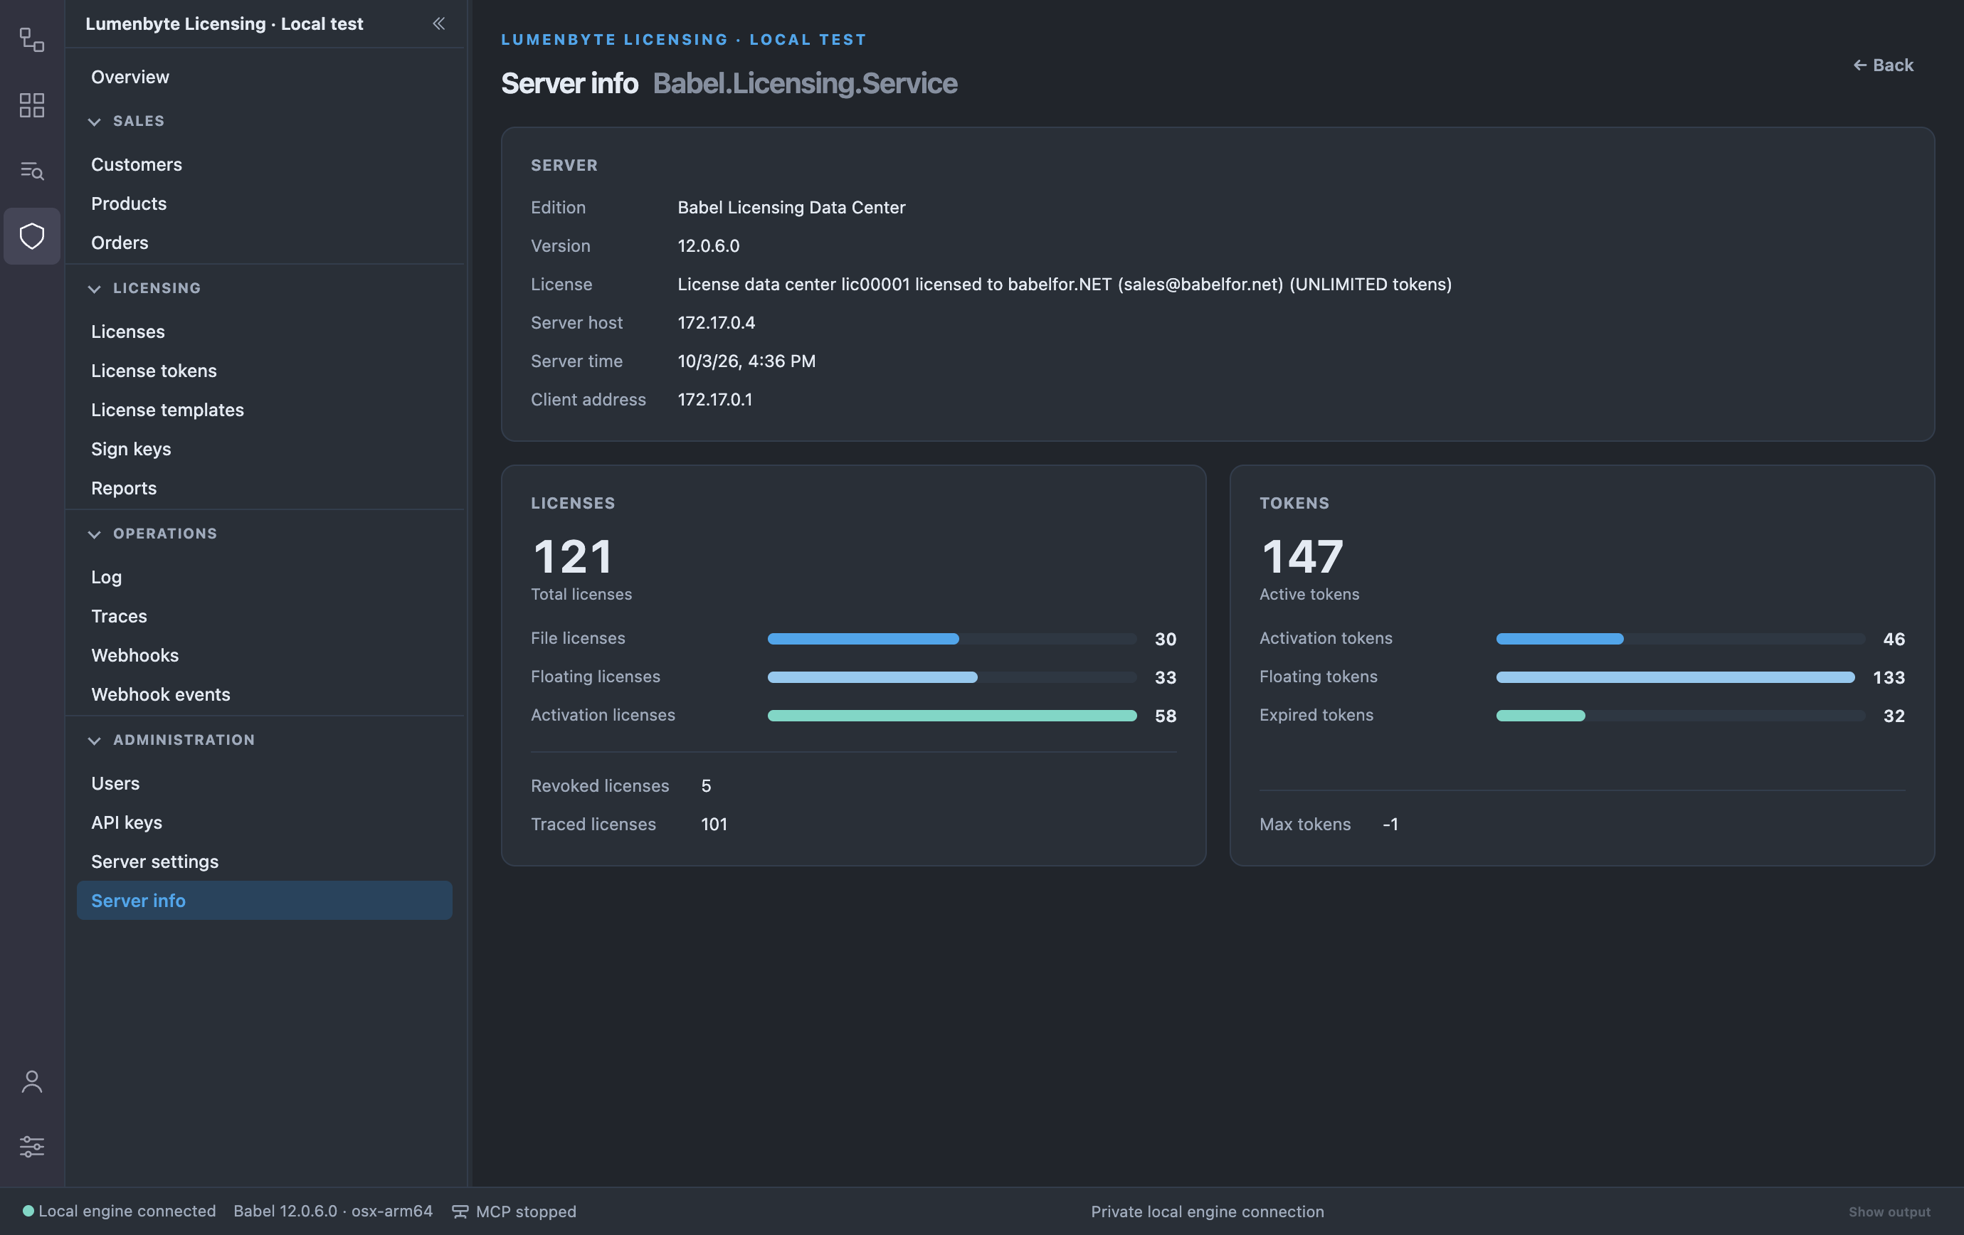The height and width of the screenshot is (1235, 1964).
Task: Open Users under Administration
Action: click(264, 783)
